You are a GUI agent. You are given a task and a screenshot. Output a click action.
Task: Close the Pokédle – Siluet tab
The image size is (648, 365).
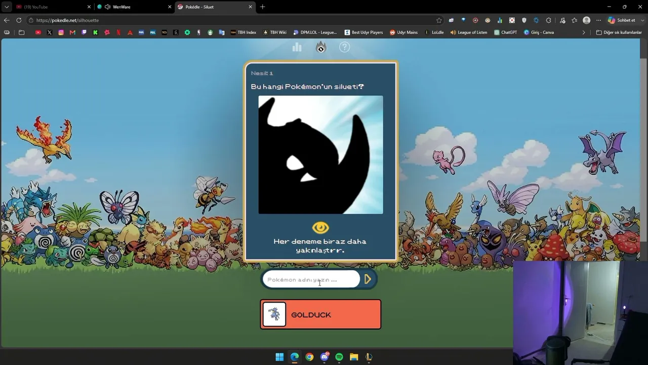click(250, 7)
